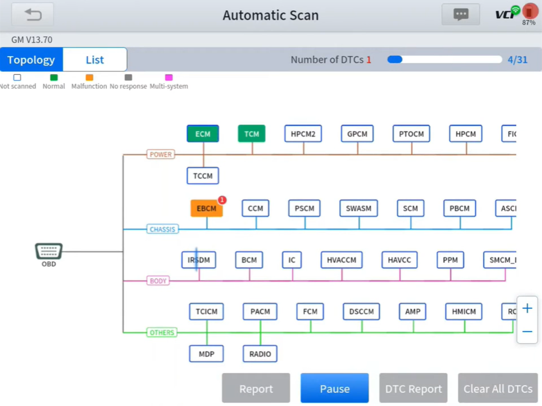Click the CHASSIS bus label
The image size is (542, 406).
163,229
